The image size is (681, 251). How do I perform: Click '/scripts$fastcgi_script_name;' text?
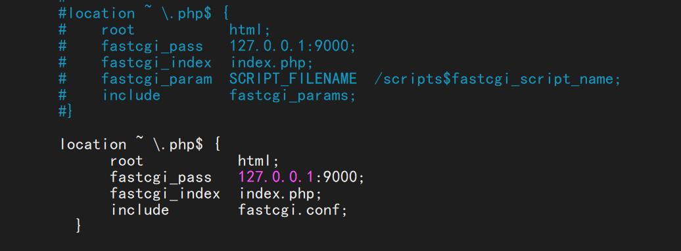pos(496,79)
